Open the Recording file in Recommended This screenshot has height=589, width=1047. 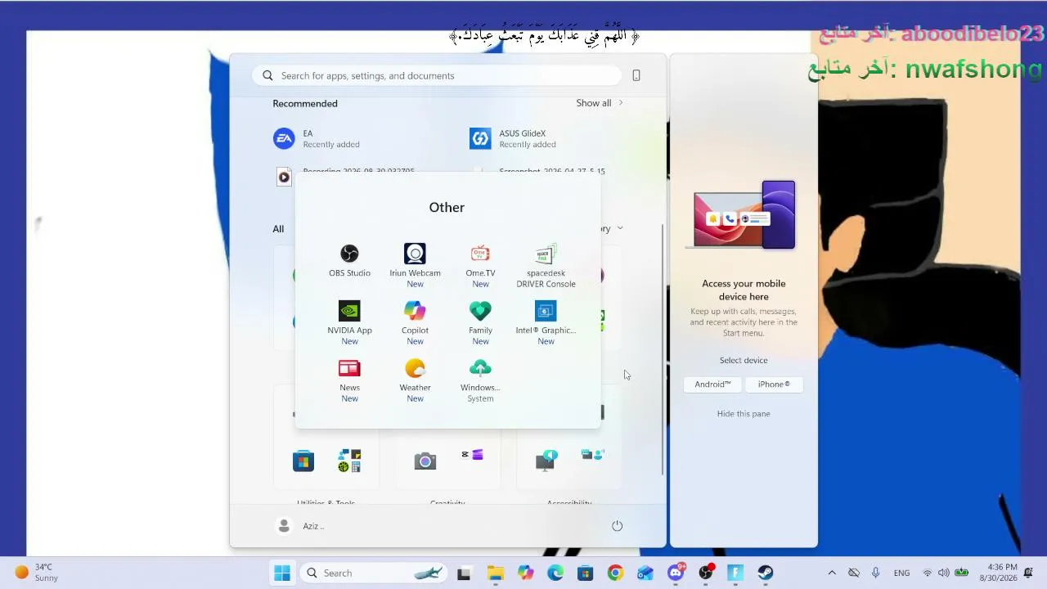pos(347,175)
